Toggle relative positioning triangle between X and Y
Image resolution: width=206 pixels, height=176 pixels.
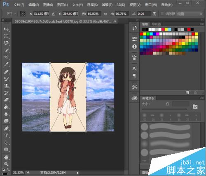click(53, 14)
